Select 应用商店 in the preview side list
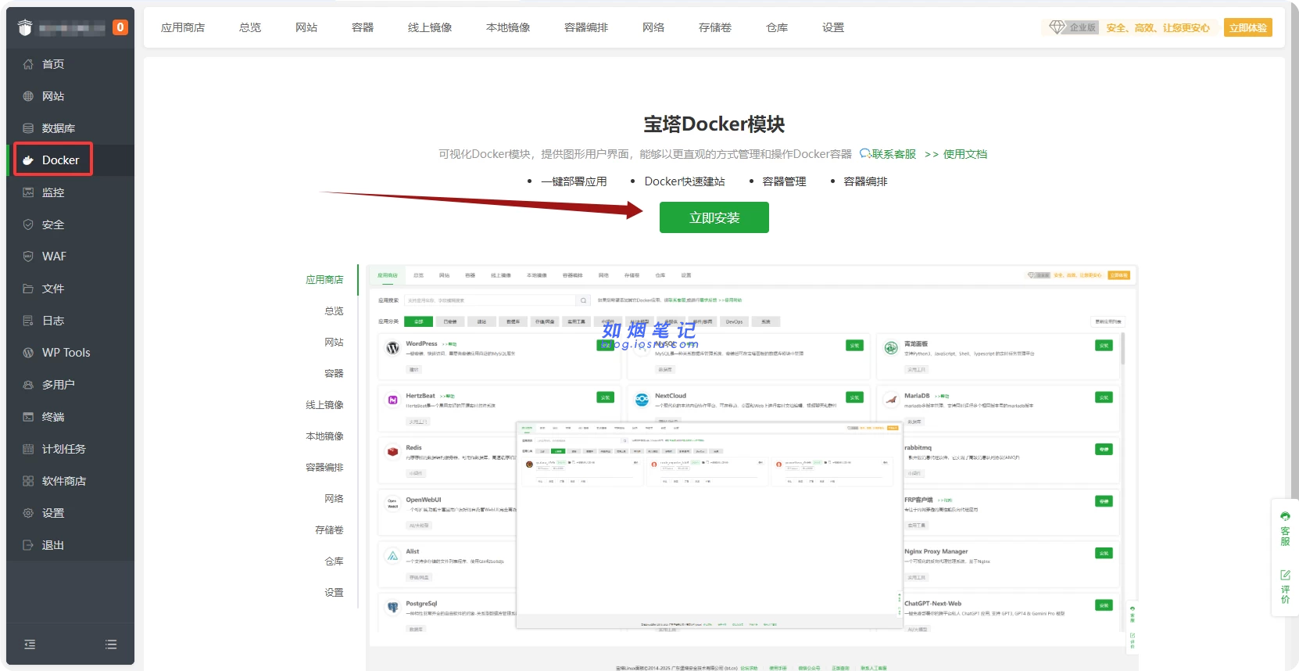The height and width of the screenshot is (671, 1299). [324, 280]
